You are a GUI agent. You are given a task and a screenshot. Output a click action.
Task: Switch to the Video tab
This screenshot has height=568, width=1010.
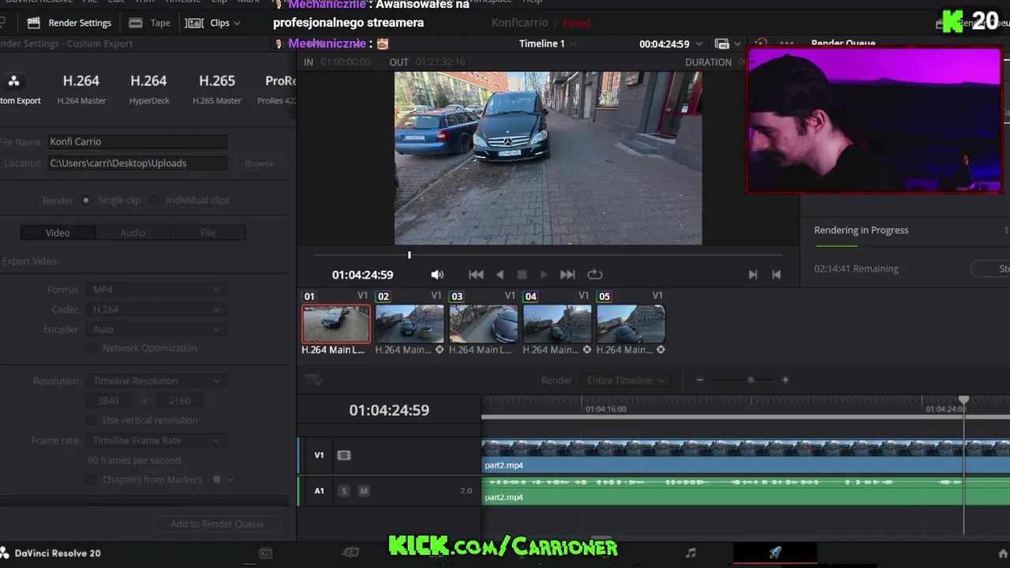point(58,233)
